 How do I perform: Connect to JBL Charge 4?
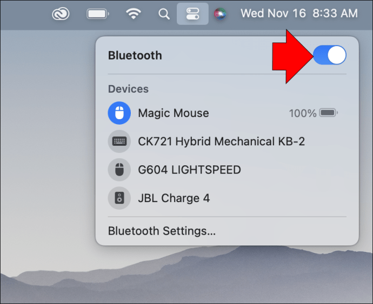tap(174, 198)
